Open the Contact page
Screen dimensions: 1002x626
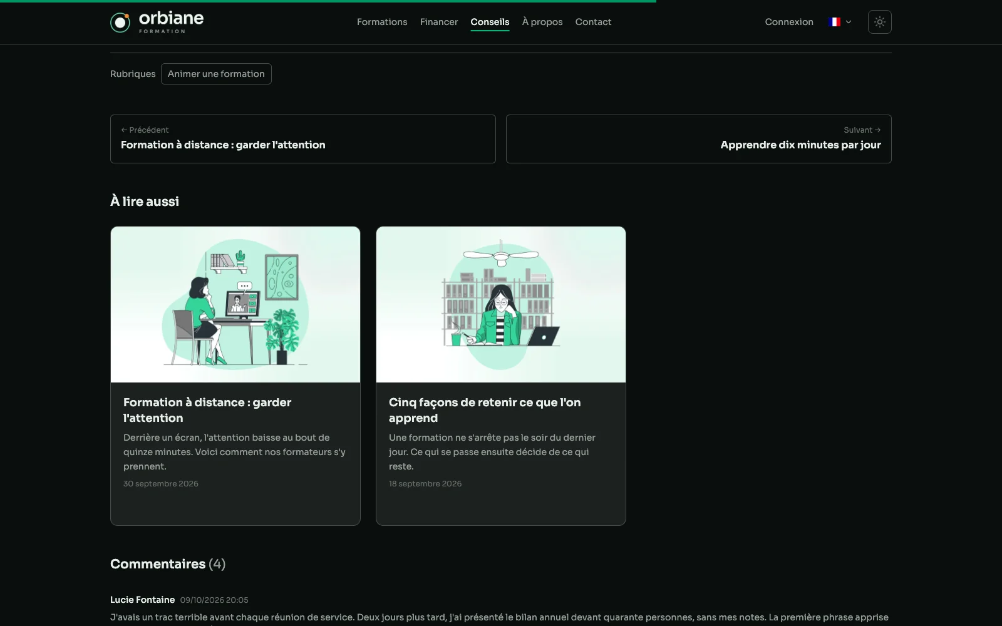pyautogui.click(x=593, y=22)
